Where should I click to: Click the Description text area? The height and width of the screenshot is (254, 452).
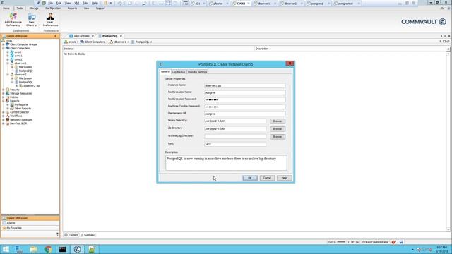click(226, 163)
